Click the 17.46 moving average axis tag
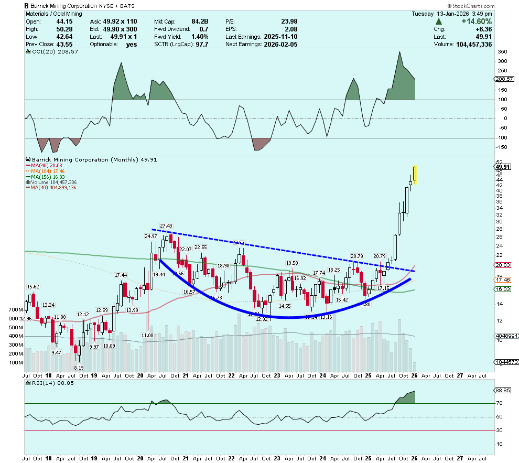 click(503, 280)
